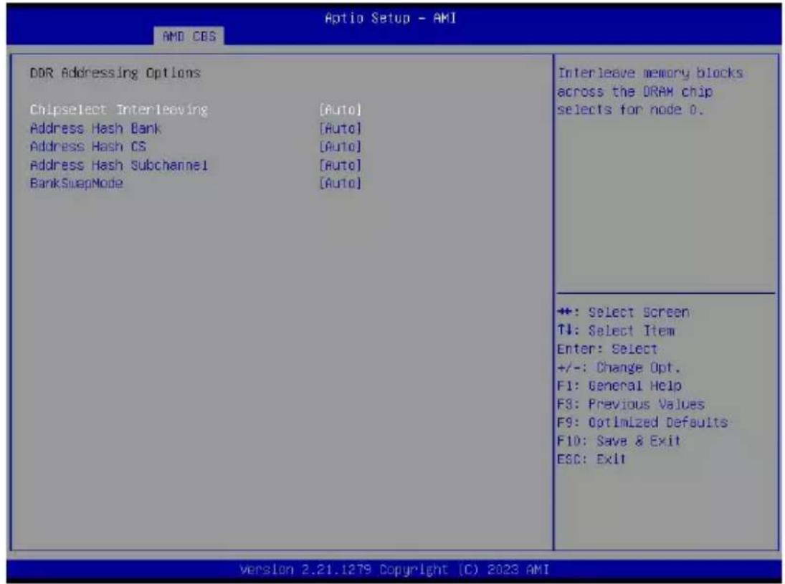Select BankSwapMode option
This screenshot has width=785, height=584.
[77, 183]
